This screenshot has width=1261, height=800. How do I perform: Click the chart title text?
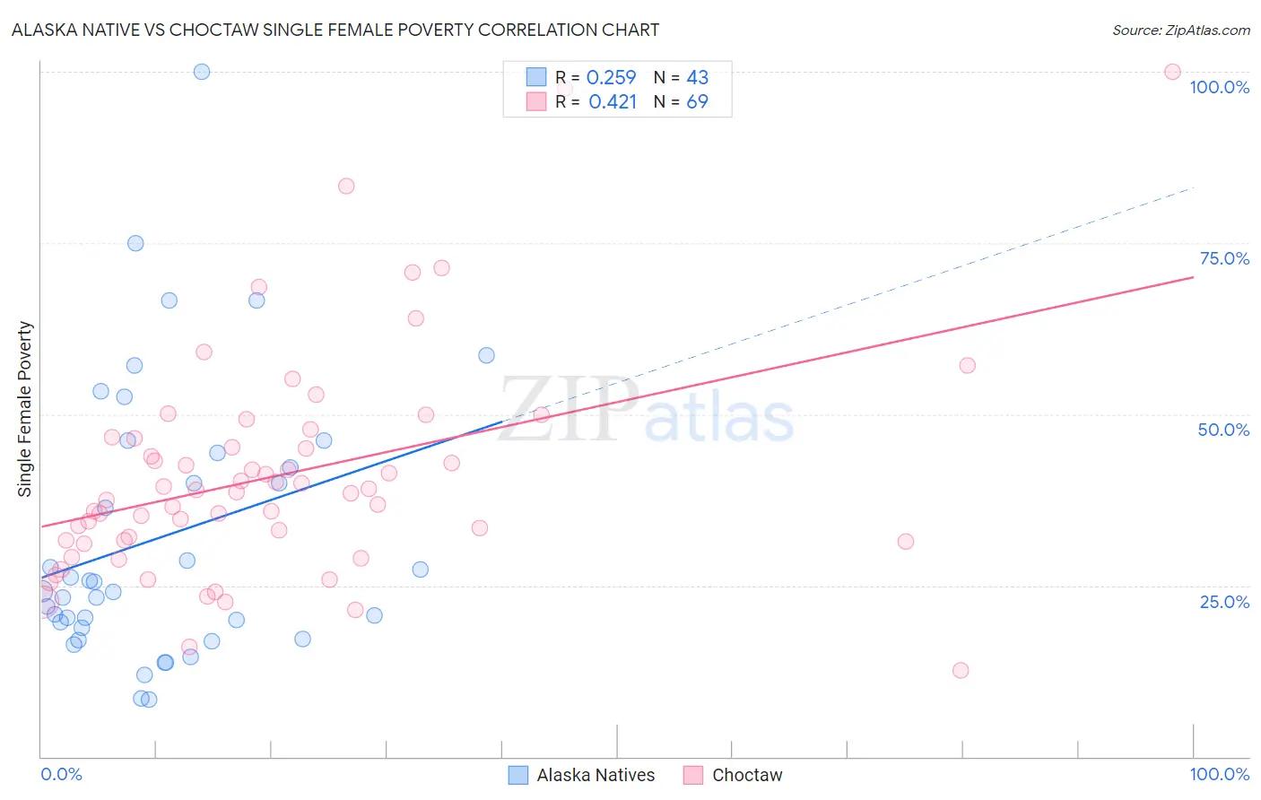(x=335, y=30)
